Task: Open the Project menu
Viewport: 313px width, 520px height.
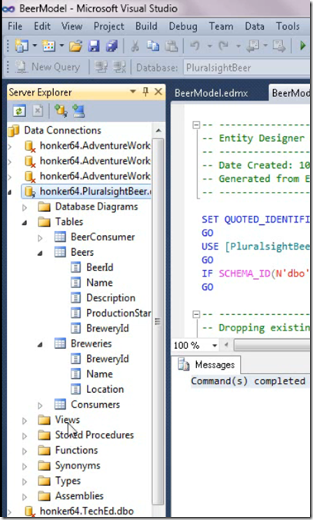Action: coord(108,26)
